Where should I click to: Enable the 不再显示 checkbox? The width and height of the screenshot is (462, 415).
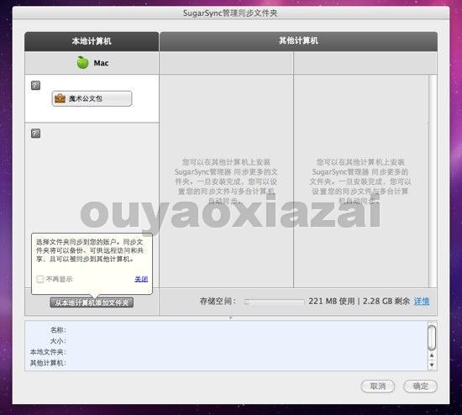(x=40, y=279)
